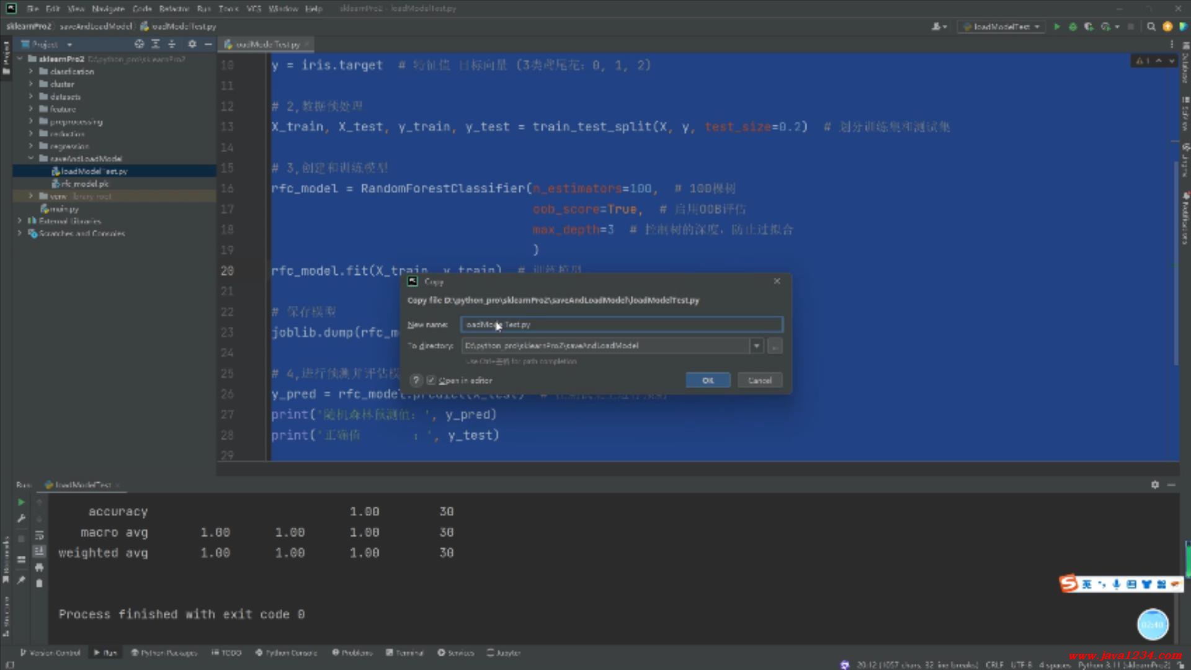This screenshot has width=1191, height=670.
Task: Open the To directory dropdown arrow
Action: pyautogui.click(x=756, y=346)
